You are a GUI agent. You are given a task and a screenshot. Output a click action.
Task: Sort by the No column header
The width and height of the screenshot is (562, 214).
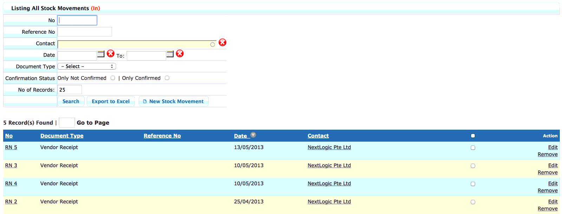click(9, 136)
